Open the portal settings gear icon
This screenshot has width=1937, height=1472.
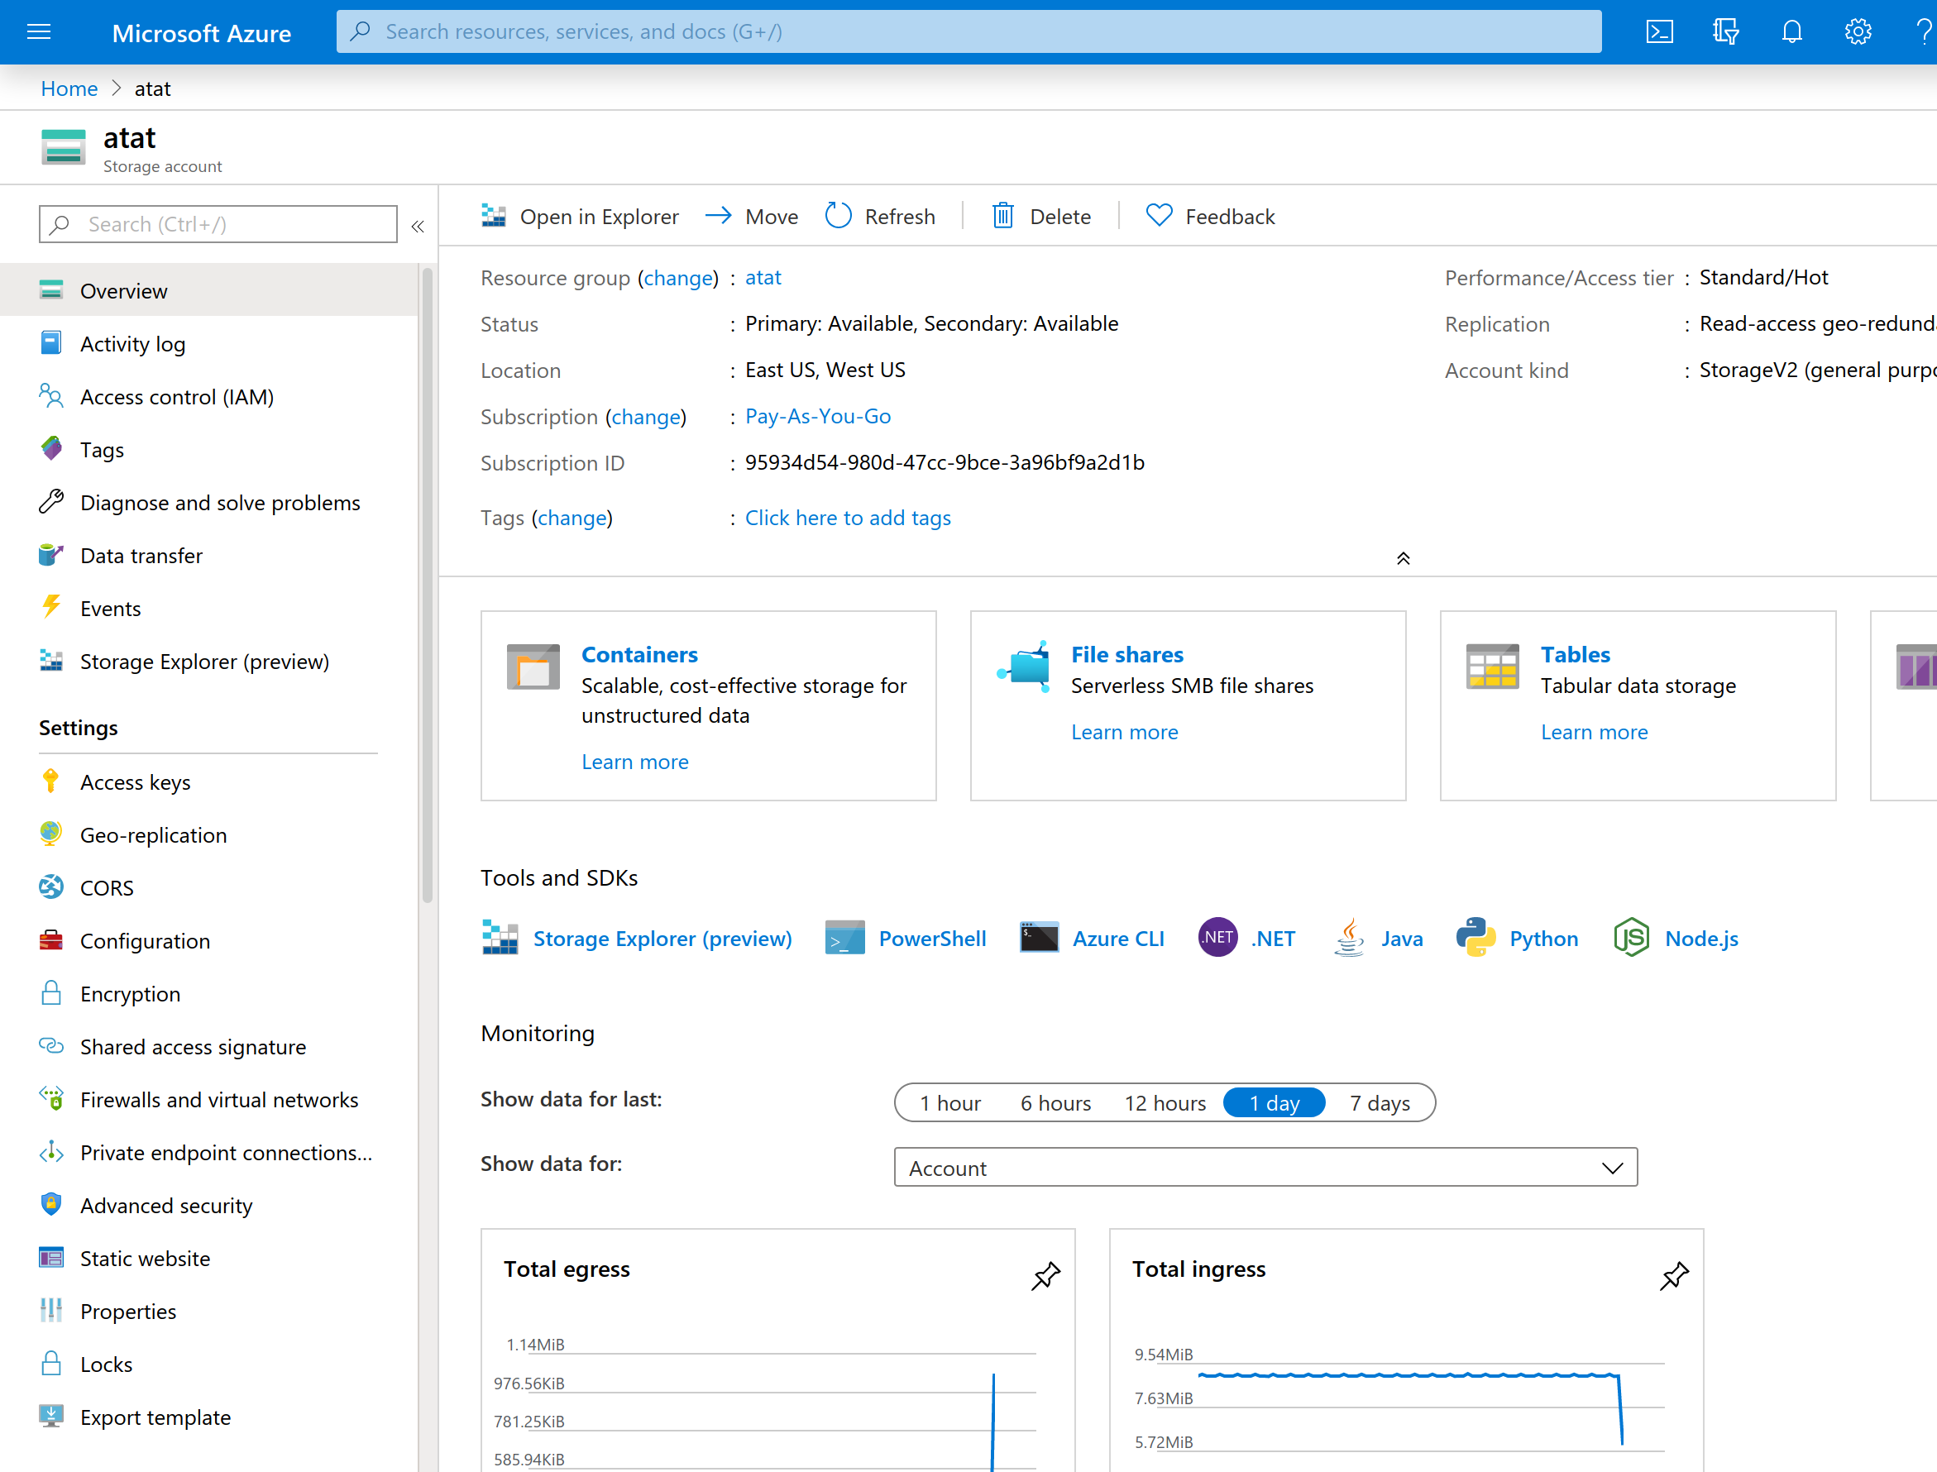[x=1858, y=31]
